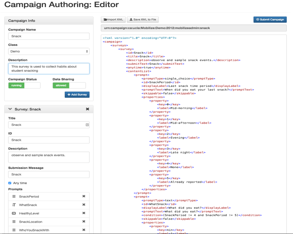Remove the Snack survey with its X icon
This screenshot has width=293, height=234.
point(87,109)
